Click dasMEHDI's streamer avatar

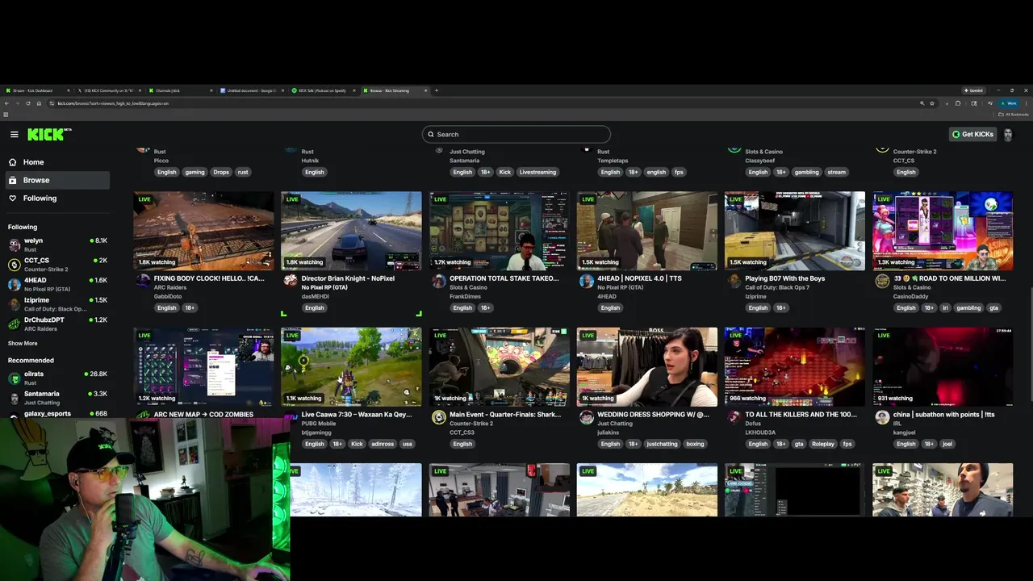(x=291, y=280)
